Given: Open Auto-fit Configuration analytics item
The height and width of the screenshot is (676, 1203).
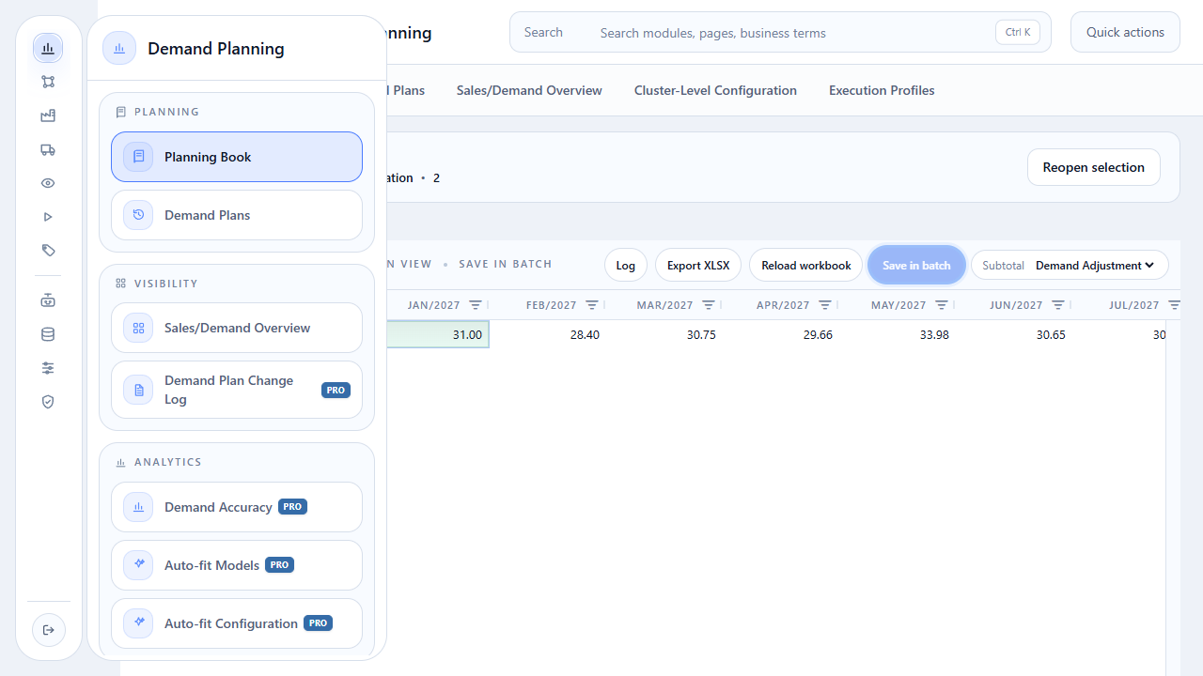Looking at the screenshot, I should [237, 623].
